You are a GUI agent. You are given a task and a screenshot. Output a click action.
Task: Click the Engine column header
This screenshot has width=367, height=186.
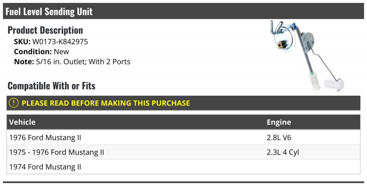[x=279, y=122]
